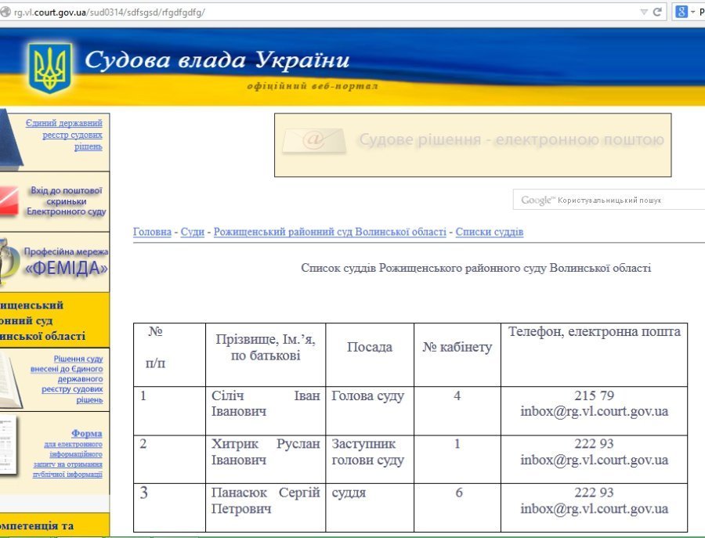705x538 pixels.
Task: Click the envelope @ icon in the banner
Action: pos(314,141)
